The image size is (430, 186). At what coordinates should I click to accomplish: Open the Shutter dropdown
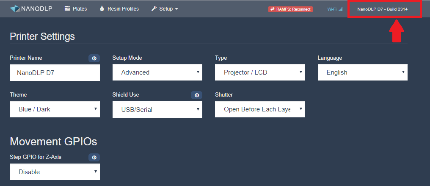pos(260,109)
